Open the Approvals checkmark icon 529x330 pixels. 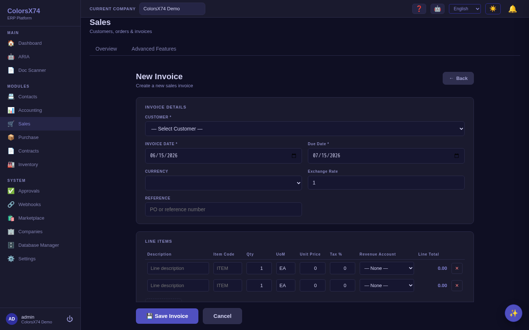tap(11, 191)
